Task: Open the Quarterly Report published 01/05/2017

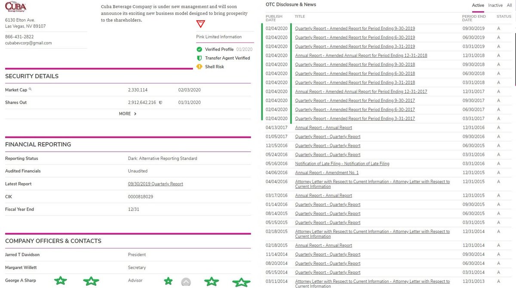Action: 328,137
